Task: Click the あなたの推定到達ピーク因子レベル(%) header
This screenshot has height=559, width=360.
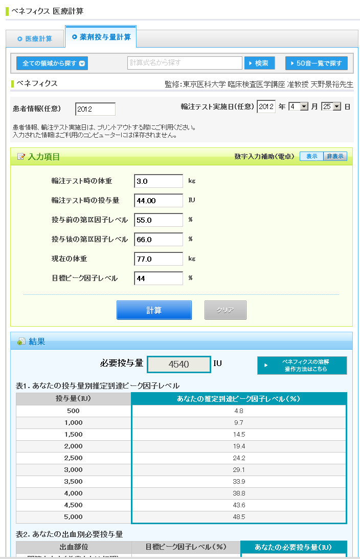Action: coord(239,399)
